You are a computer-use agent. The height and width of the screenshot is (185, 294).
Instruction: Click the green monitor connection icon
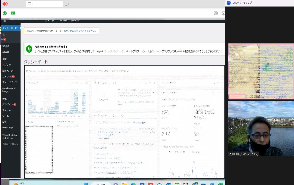(13, 13)
